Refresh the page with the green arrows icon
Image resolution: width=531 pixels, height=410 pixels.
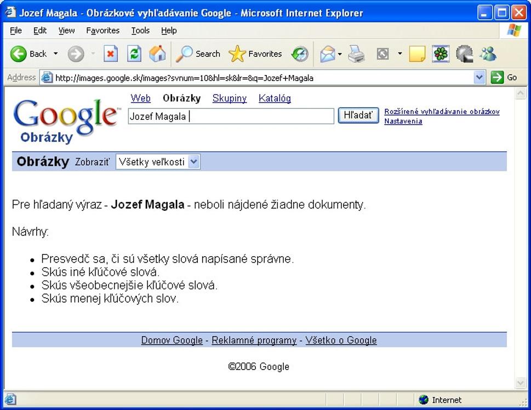134,54
